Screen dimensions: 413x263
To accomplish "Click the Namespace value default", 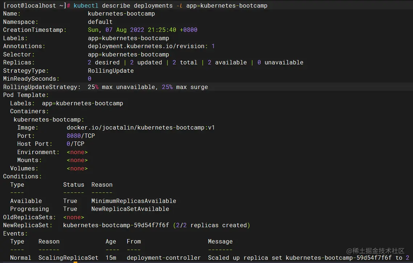I will 100,22.
